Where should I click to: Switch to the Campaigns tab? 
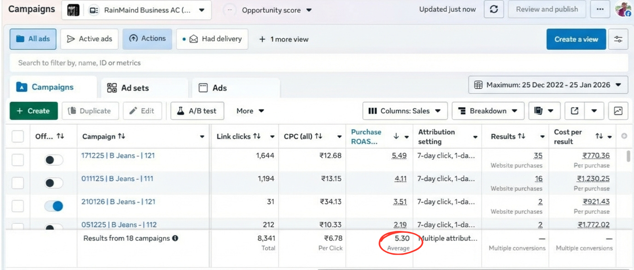[53, 87]
